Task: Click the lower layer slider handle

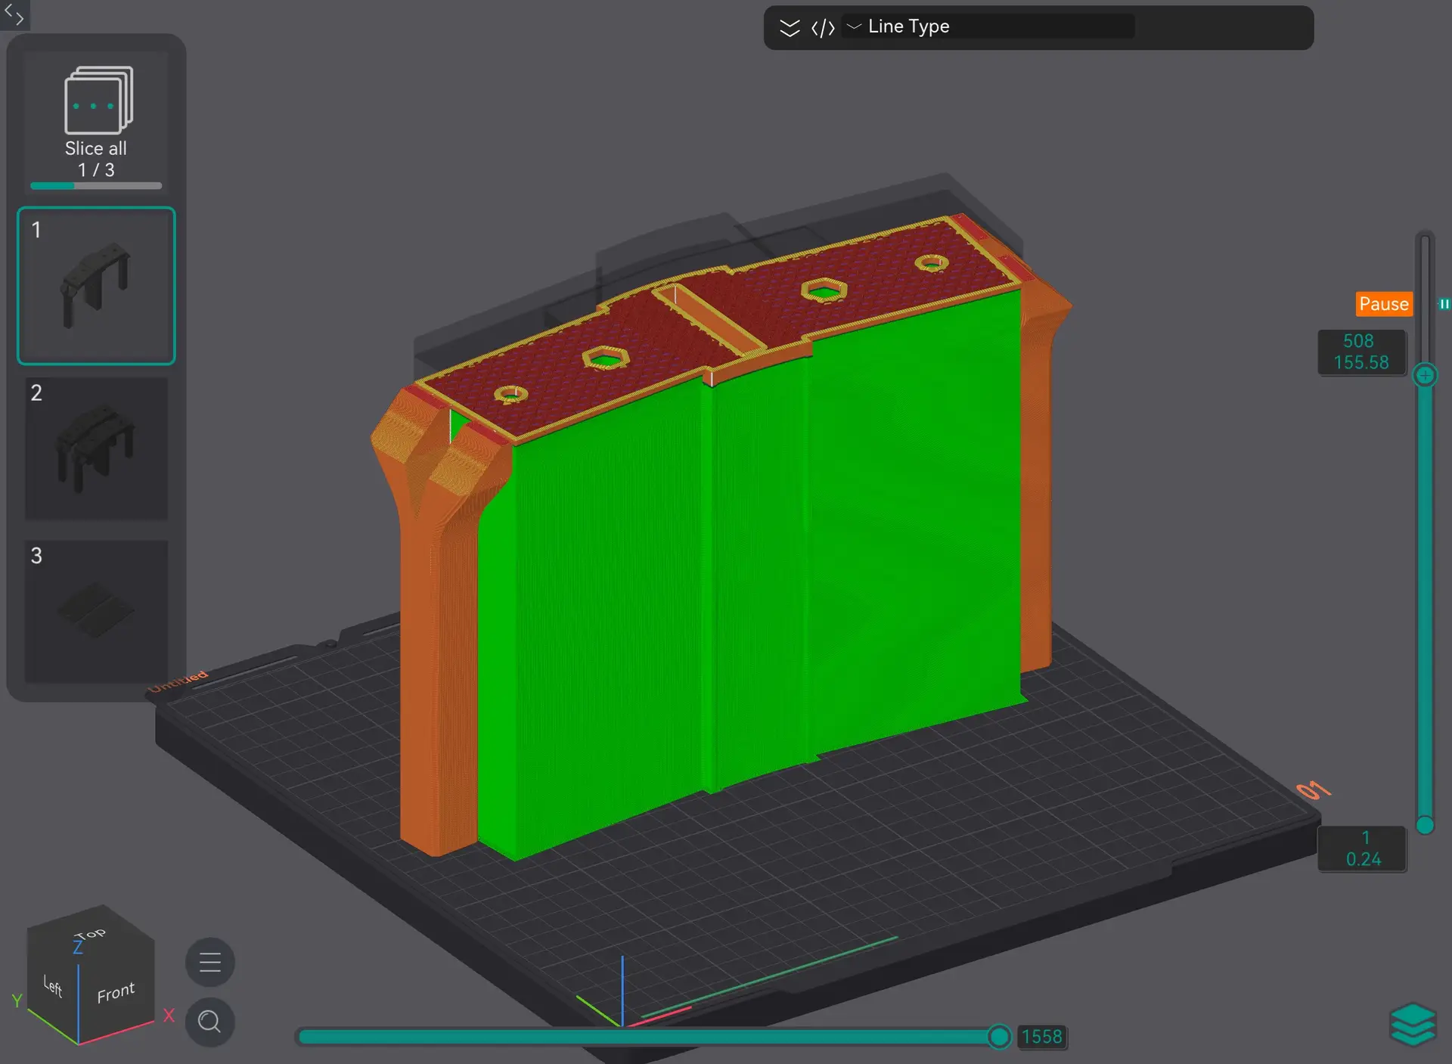Action: [1425, 825]
